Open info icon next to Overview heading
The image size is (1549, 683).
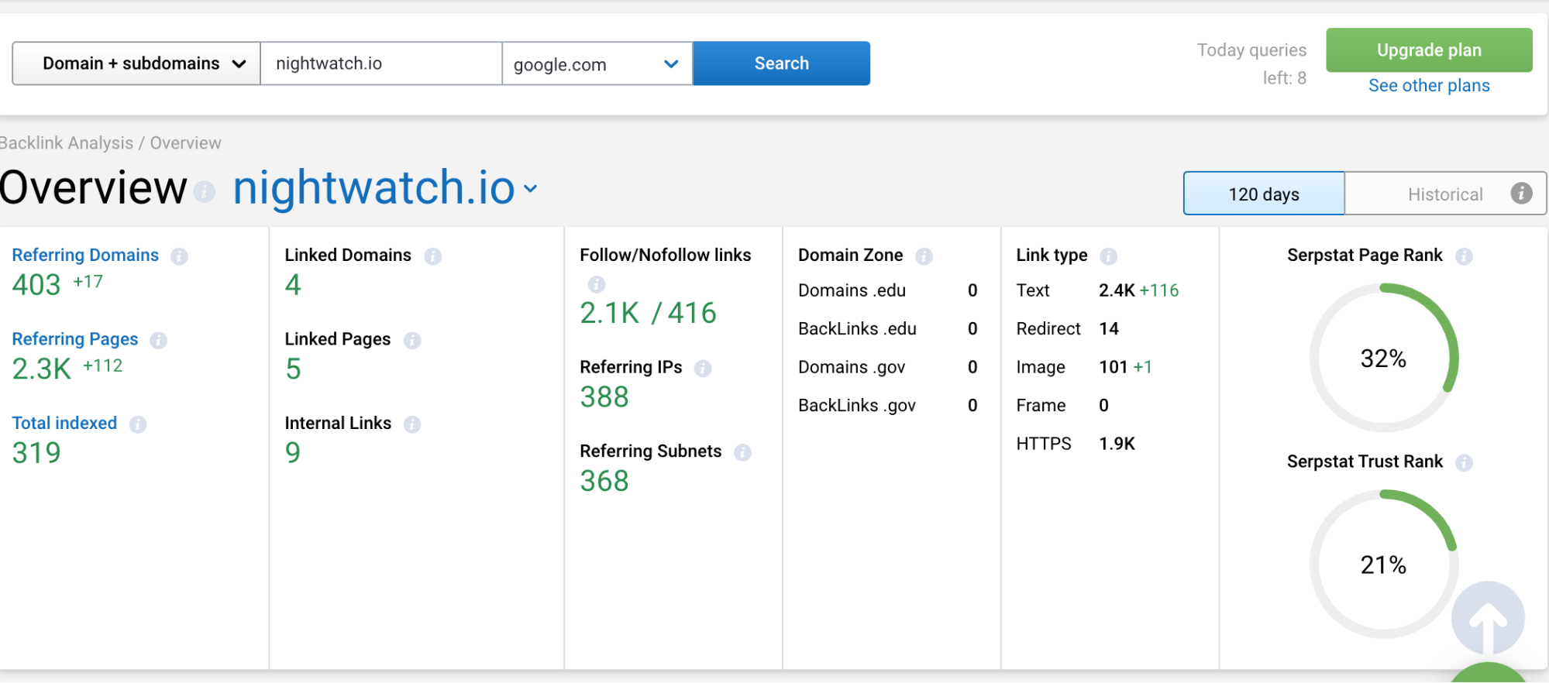coord(205,191)
